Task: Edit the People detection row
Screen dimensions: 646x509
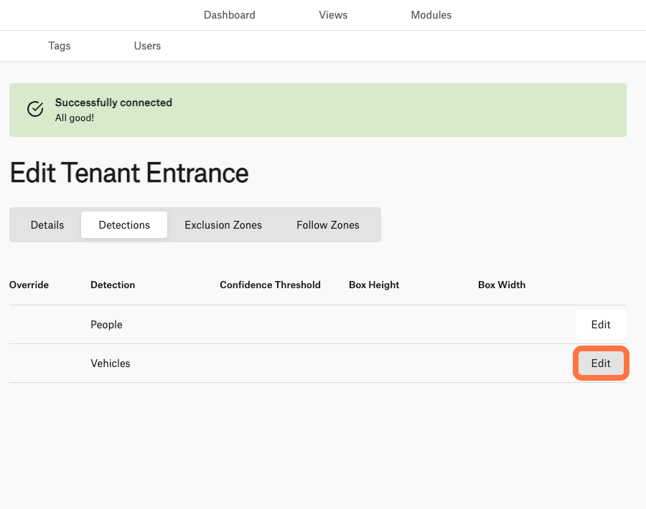Action: (x=601, y=325)
